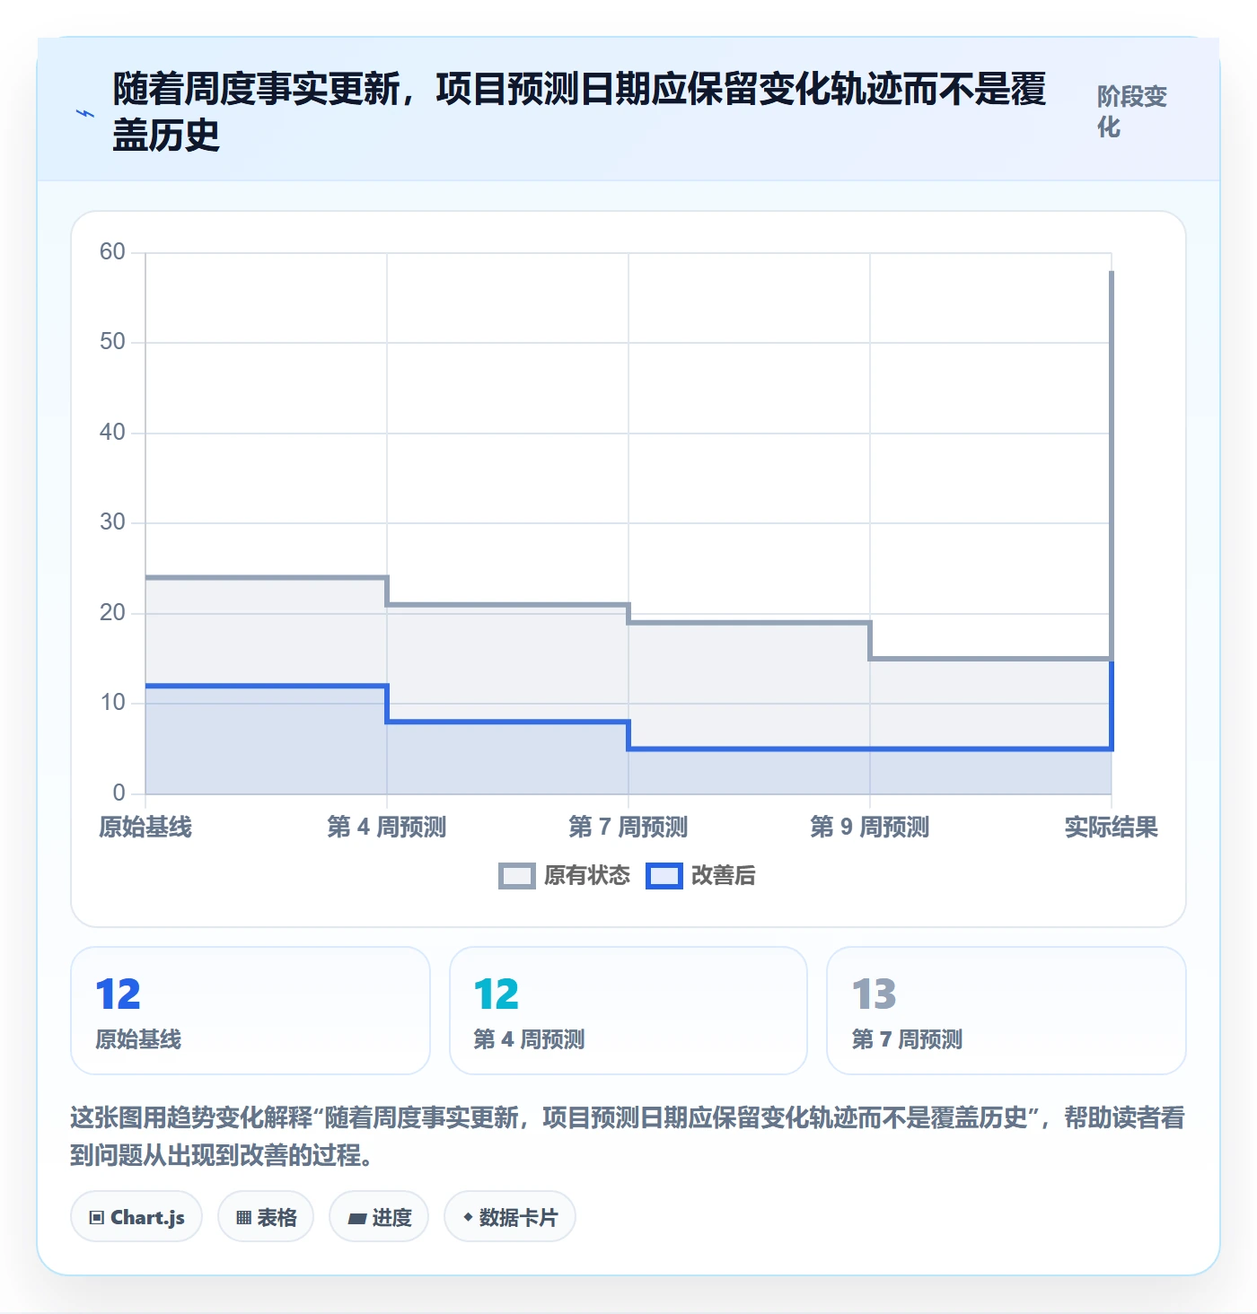Click the 原有状态 legend label
The height and width of the screenshot is (1314, 1257).
coord(587,876)
